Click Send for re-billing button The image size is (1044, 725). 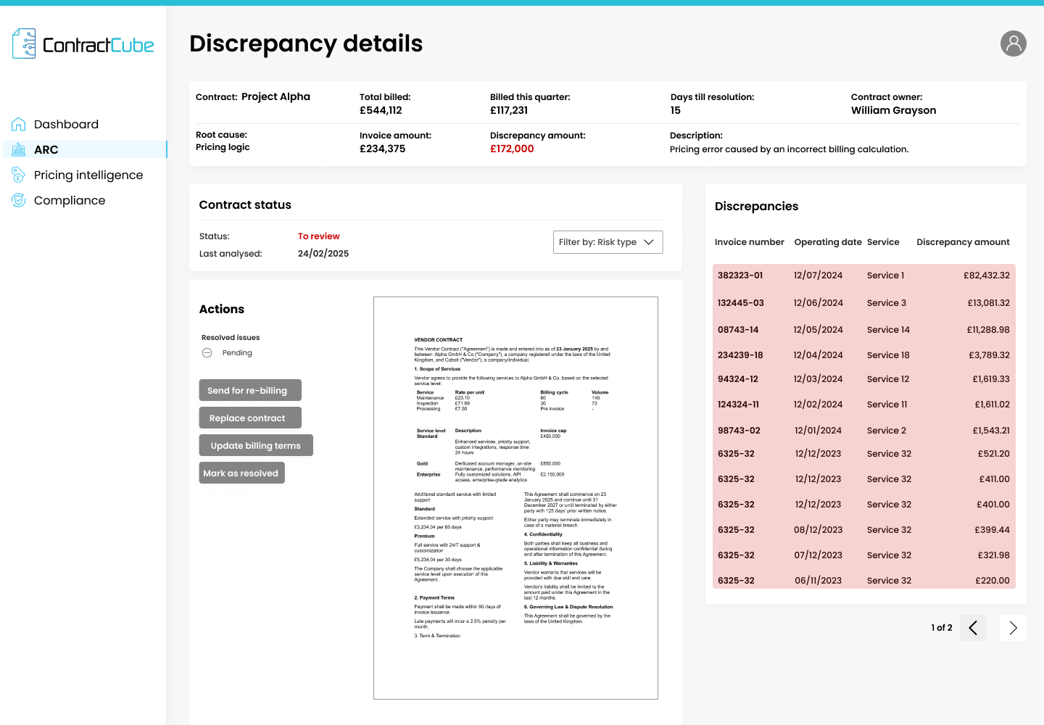(250, 390)
